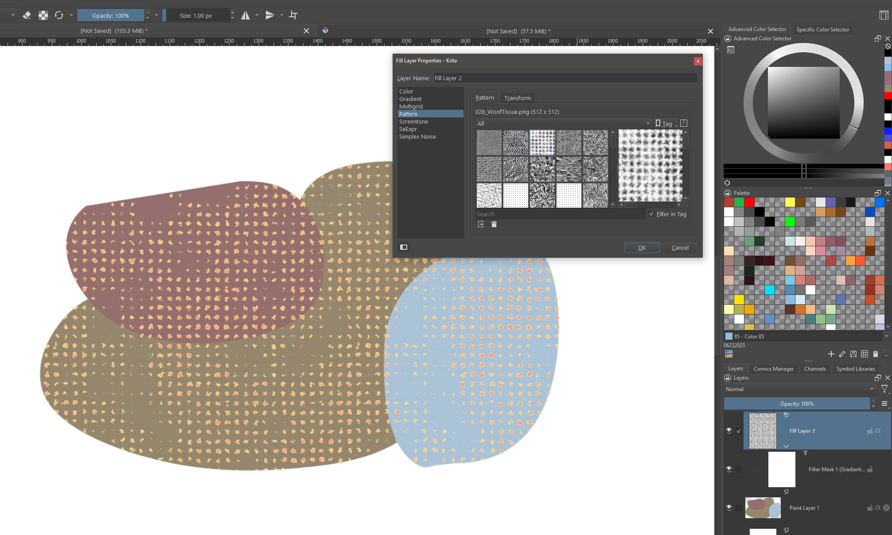This screenshot has height=535, width=892.
Task: Open the All tag filter dropdown
Action: pos(563,124)
